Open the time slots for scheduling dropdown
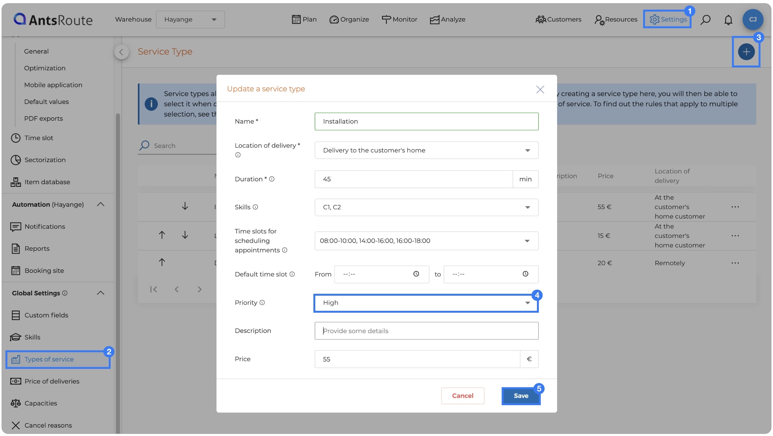Image resolution: width=773 pixels, height=436 pixels. [426, 241]
